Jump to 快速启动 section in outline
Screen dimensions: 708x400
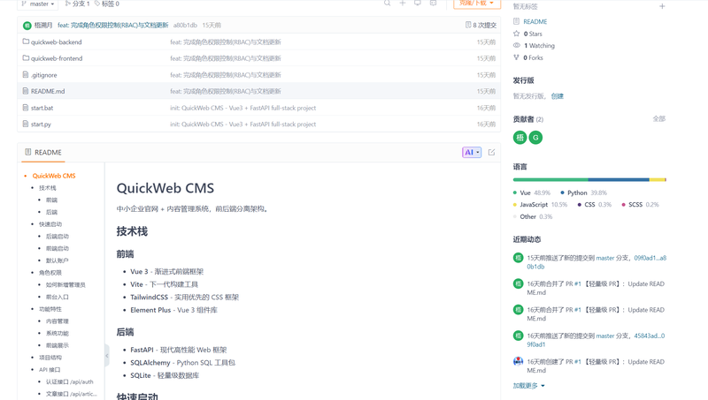[x=50, y=224]
